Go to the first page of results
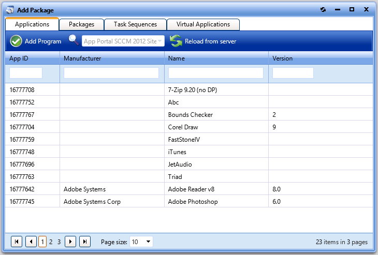 click(x=17, y=242)
